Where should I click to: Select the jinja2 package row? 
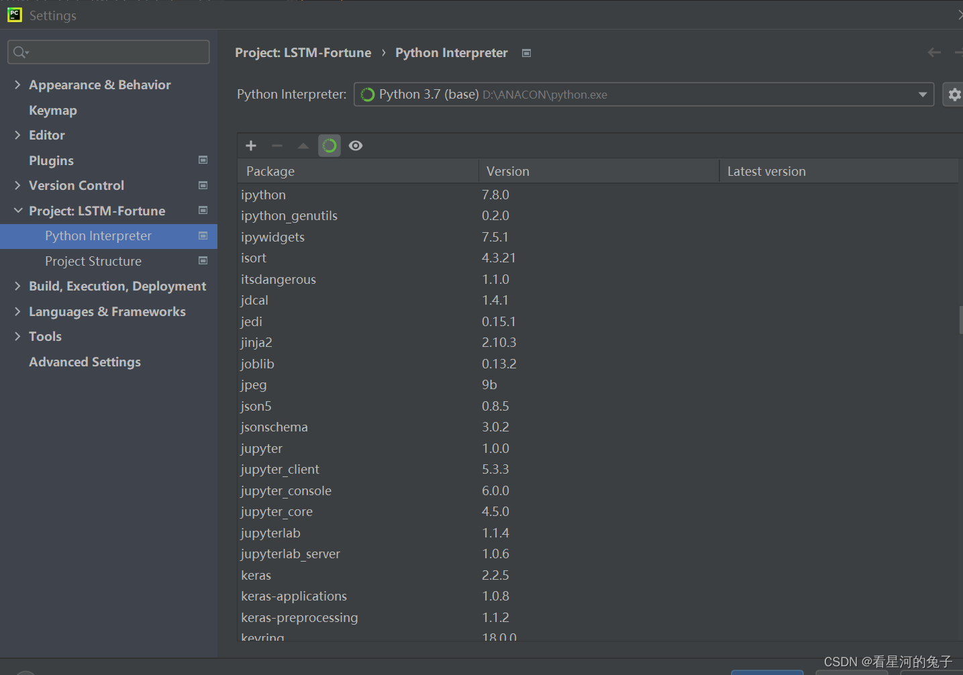(598, 342)
